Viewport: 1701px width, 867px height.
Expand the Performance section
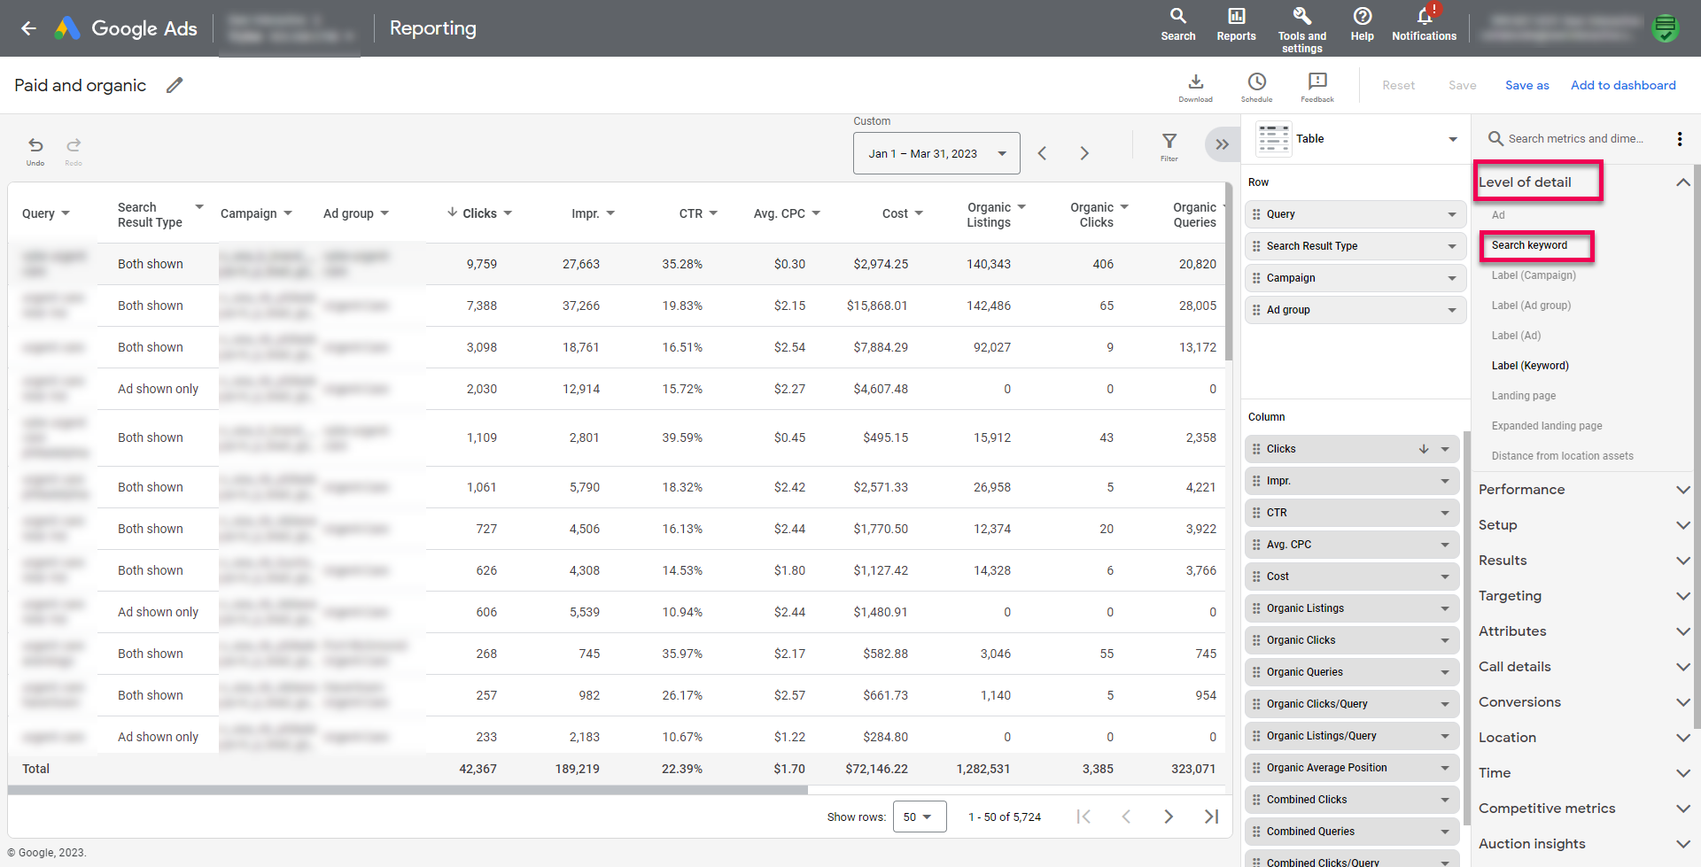[x=1583, y=490]
